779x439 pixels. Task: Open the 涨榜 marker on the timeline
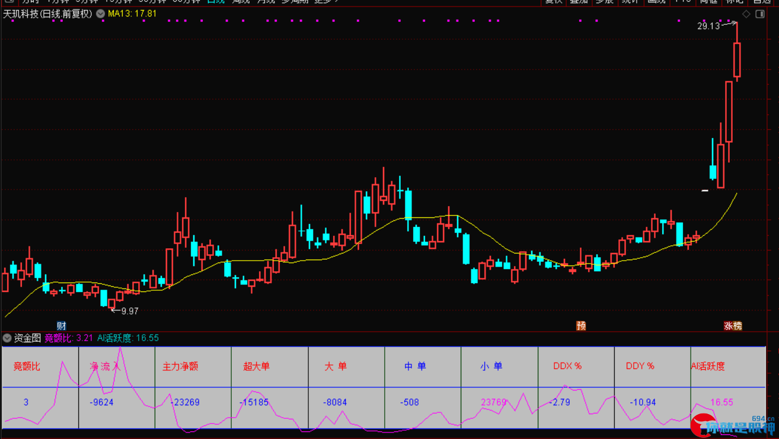733,326
